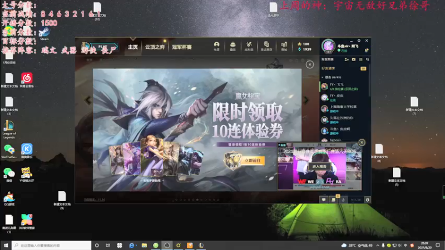Open the notification bell under summoner name
This screenshot has height=250, width=445.
pos(367,50)
